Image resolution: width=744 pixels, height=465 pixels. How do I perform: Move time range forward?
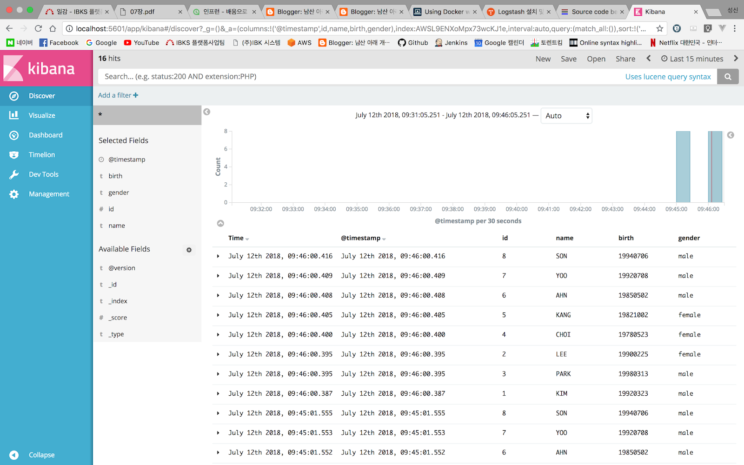click(736, 58)
